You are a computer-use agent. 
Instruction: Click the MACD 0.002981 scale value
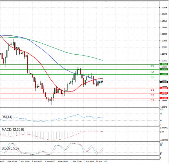(163, 128)
